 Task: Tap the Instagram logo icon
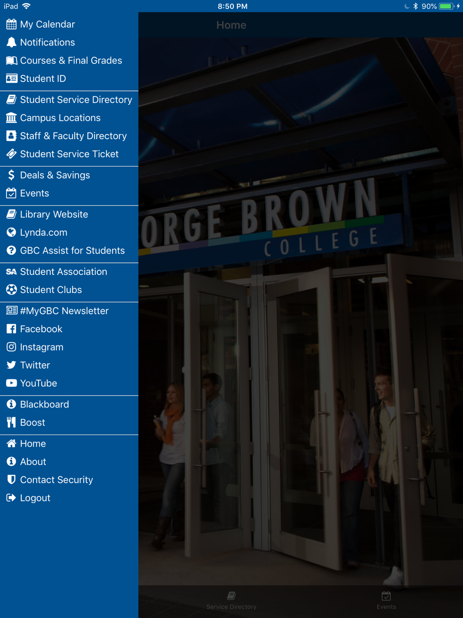point(12,347)
